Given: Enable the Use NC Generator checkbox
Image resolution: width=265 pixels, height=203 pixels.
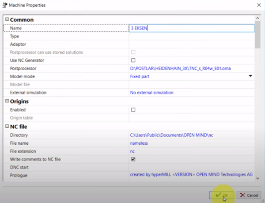Looking at the screenshot, I should point(133,60).
